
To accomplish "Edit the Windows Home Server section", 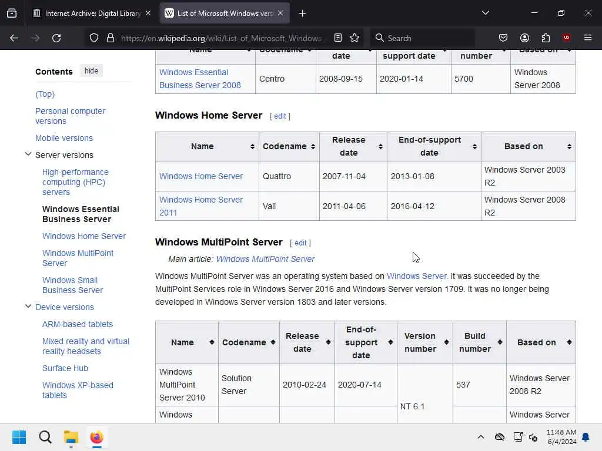I will 280,116.
